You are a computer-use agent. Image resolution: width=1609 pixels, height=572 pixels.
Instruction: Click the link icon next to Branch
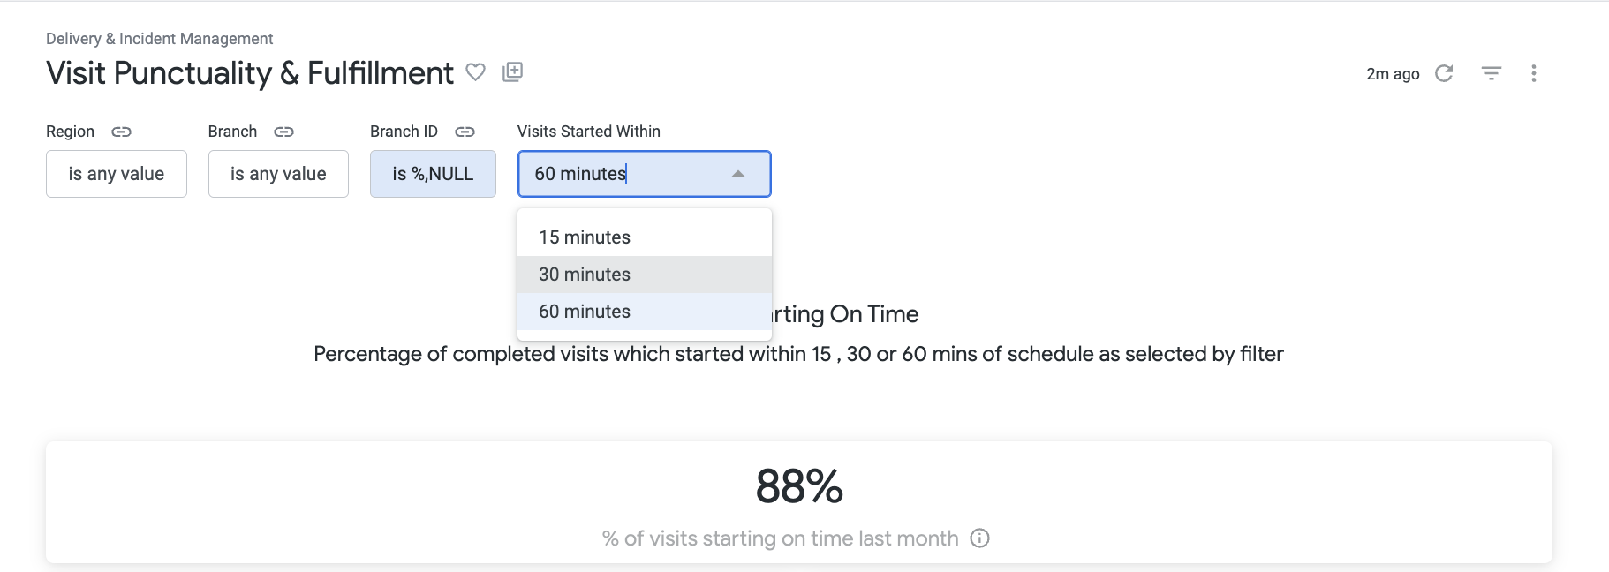click(283, 132)
